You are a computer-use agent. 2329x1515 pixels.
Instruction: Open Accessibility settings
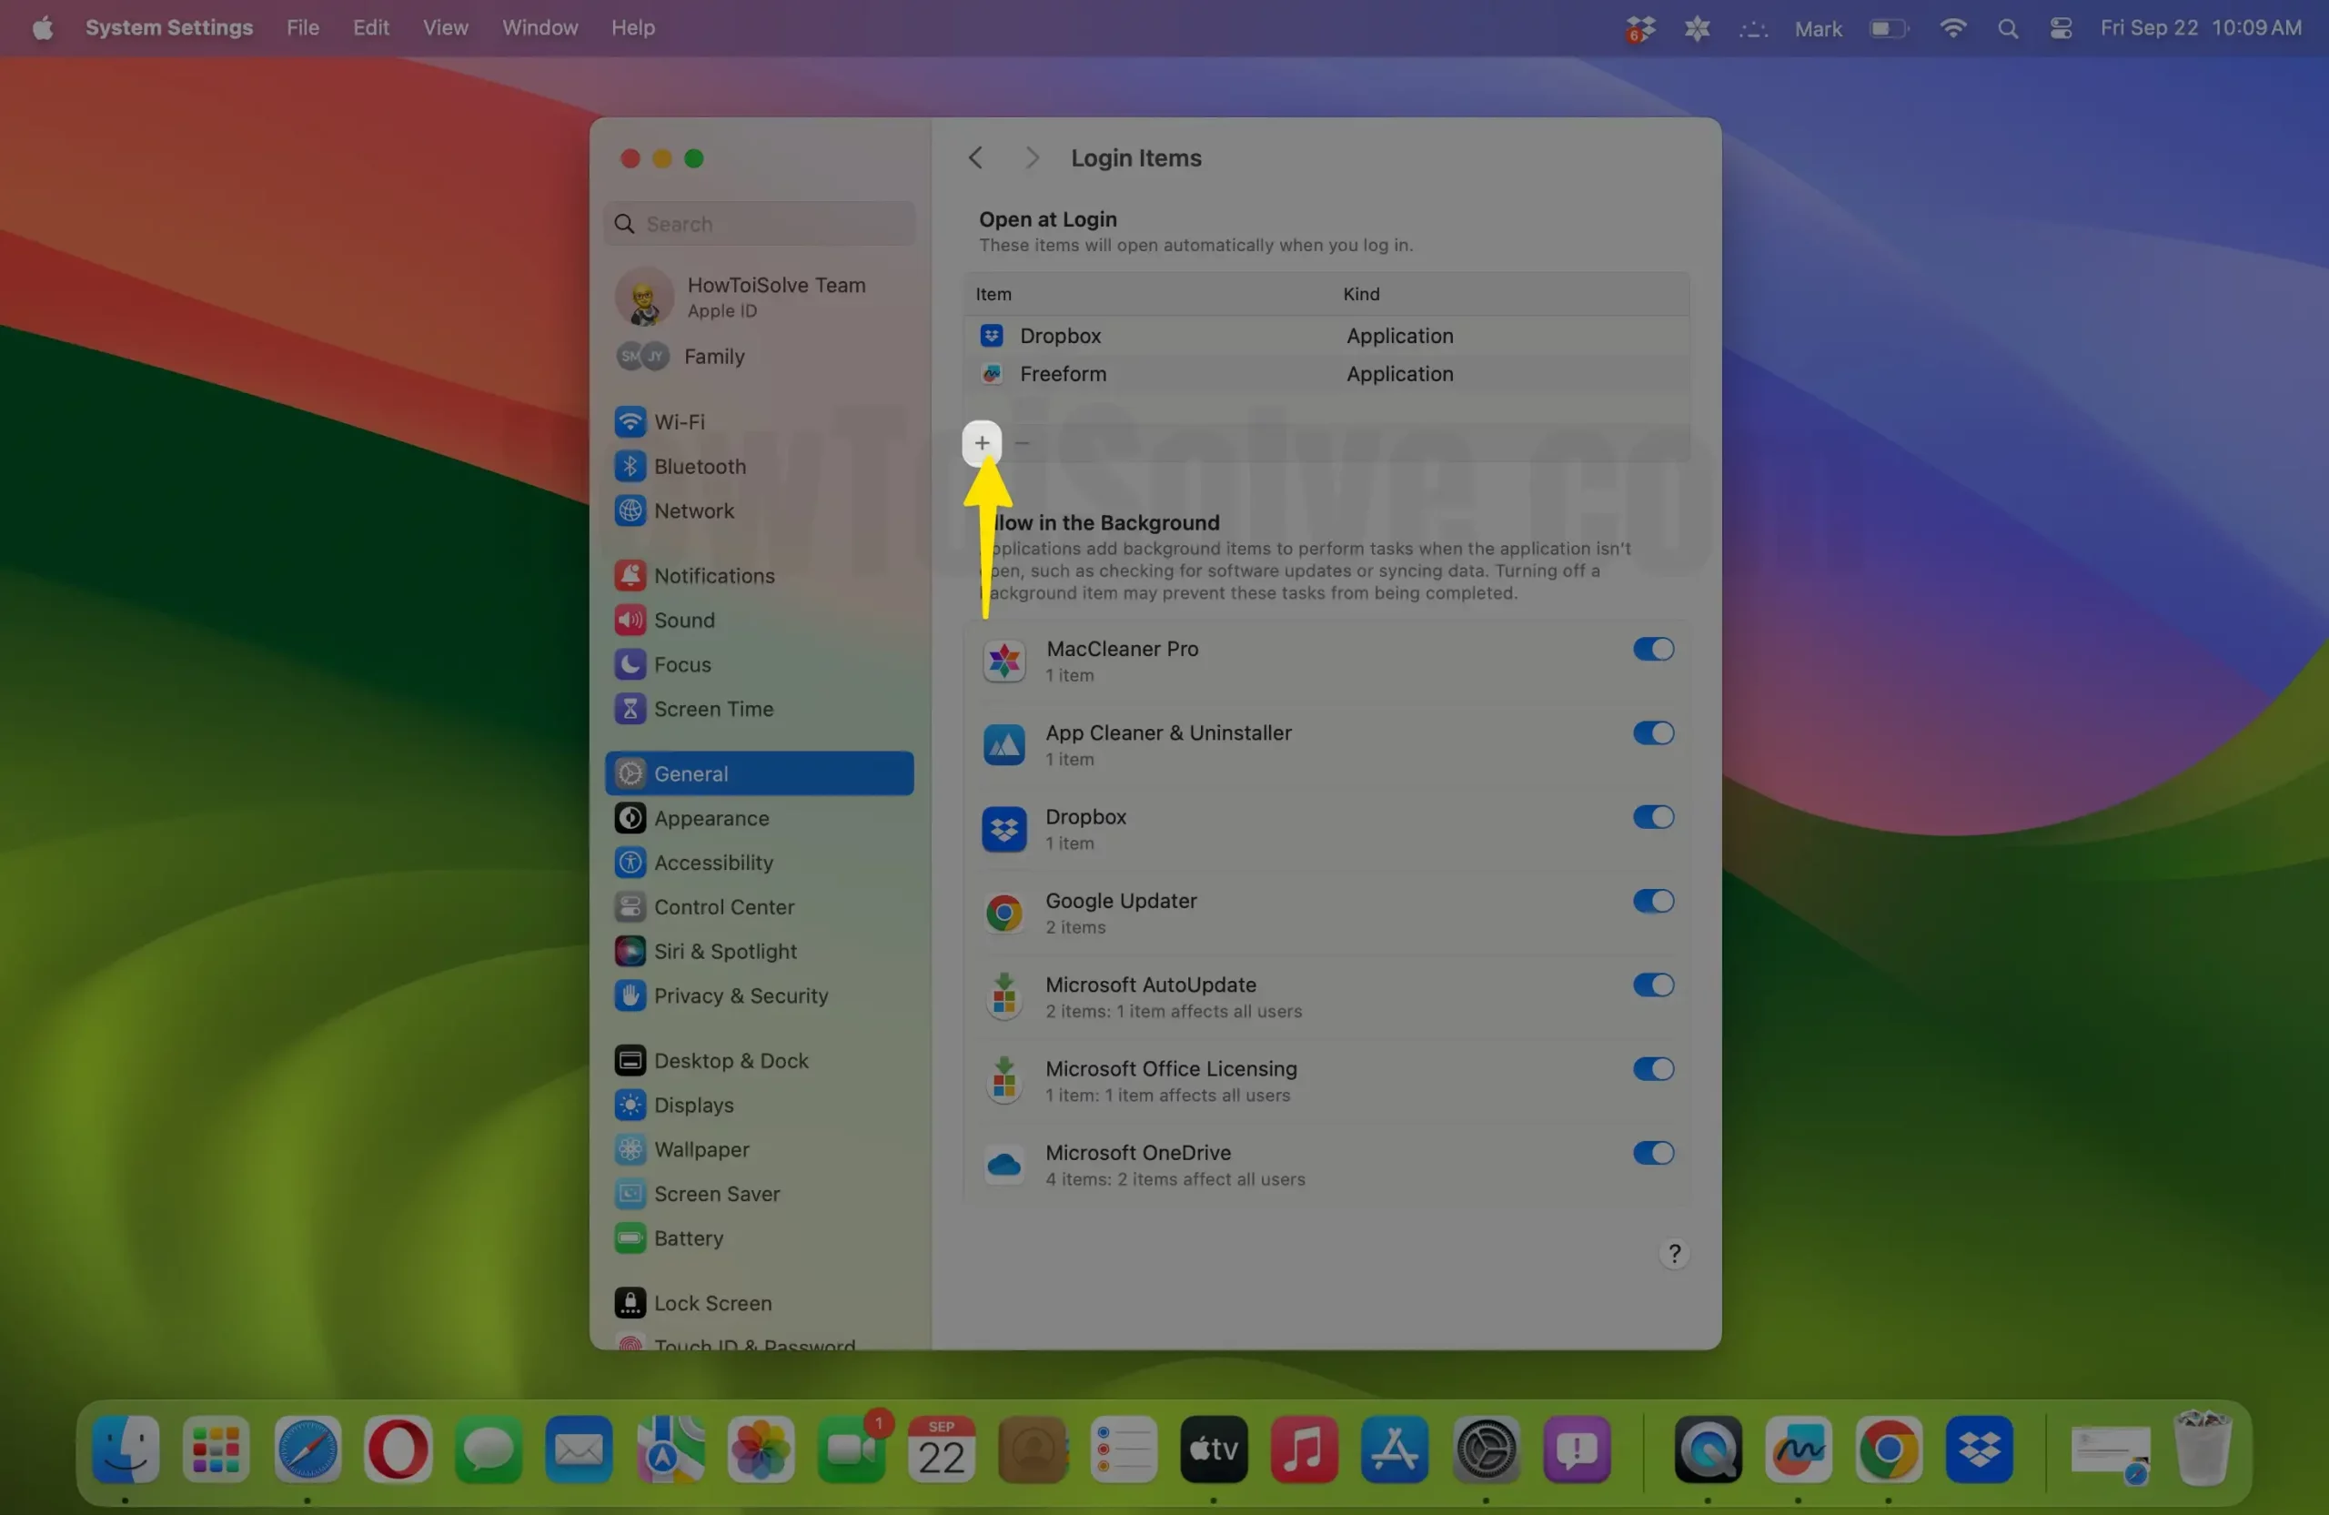tap(761, 864)
